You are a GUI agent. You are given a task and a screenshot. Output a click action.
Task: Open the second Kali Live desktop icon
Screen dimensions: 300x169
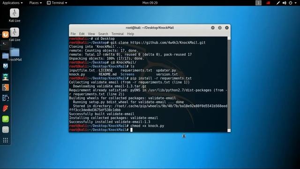coord(15,34)
